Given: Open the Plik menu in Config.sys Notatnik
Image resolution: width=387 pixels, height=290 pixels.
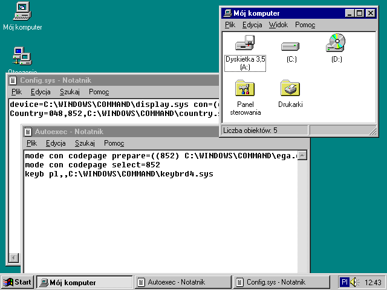Looking at the screenshot, I should tap(16, 92).
